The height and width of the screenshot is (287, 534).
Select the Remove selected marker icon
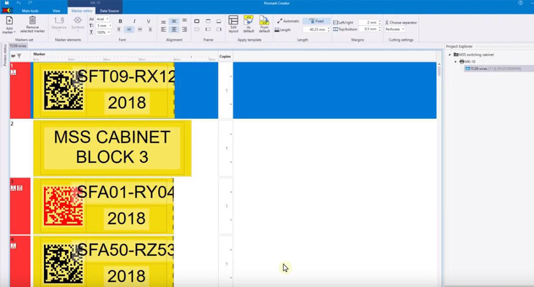[32, 24]
